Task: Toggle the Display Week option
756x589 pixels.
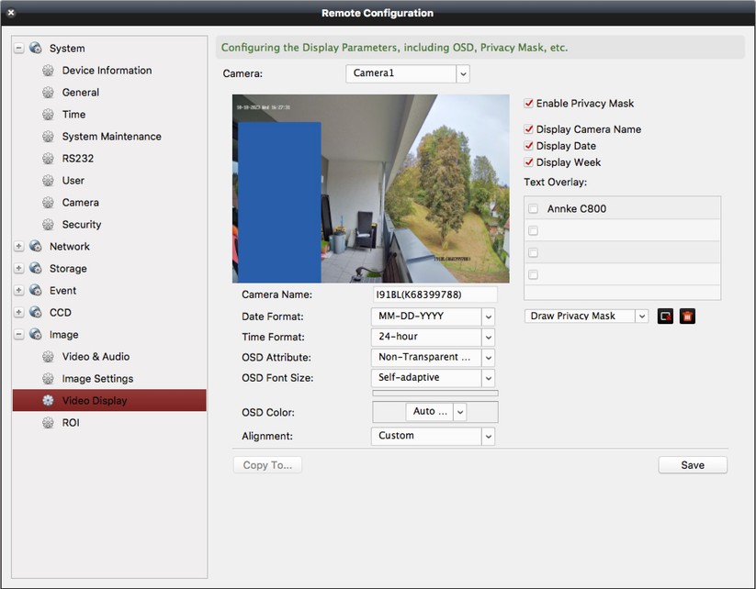Action: pos(529,162)
